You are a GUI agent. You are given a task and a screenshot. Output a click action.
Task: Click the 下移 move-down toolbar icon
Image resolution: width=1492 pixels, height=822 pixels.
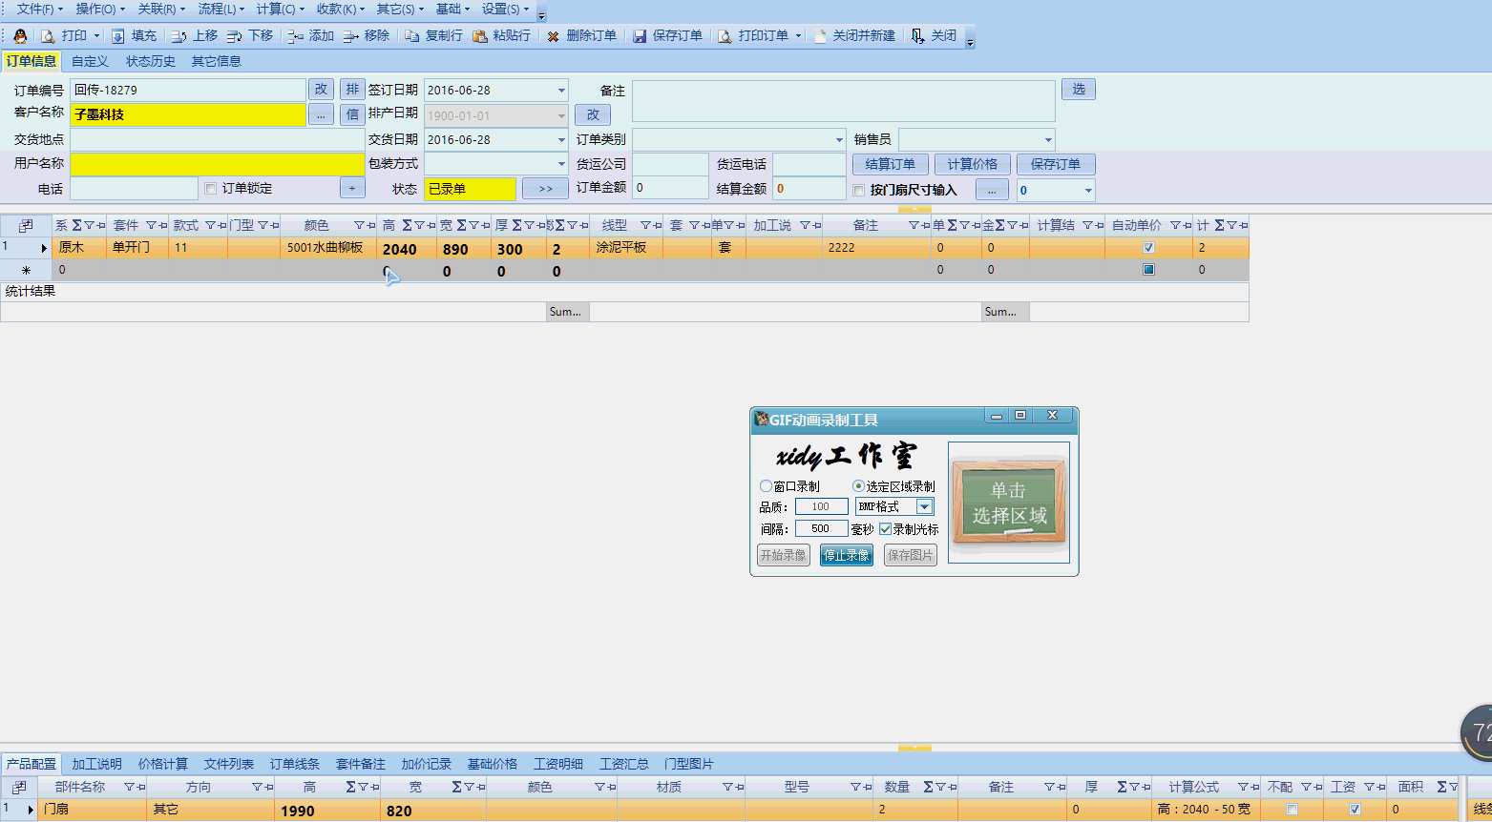point(235,36)
